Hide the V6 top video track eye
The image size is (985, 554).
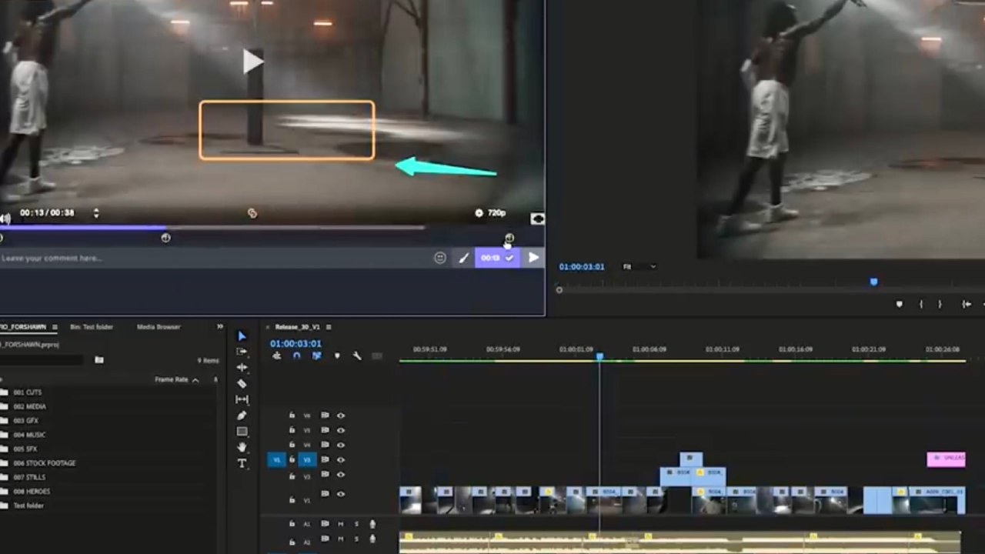[341, 415]
